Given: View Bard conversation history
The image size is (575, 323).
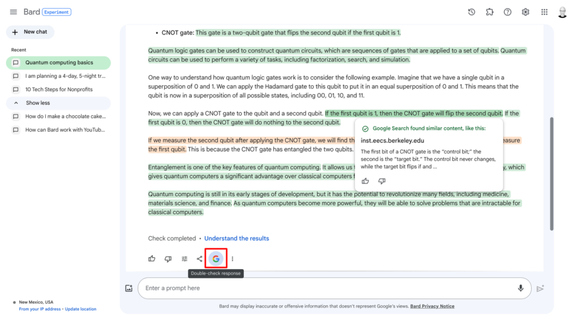Looking at the screenshot, I should (471, 11).
